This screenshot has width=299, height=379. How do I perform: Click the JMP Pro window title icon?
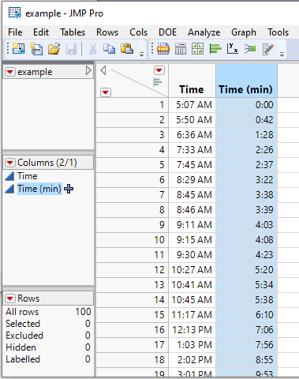pyautogui.click(x=14, y=13)
